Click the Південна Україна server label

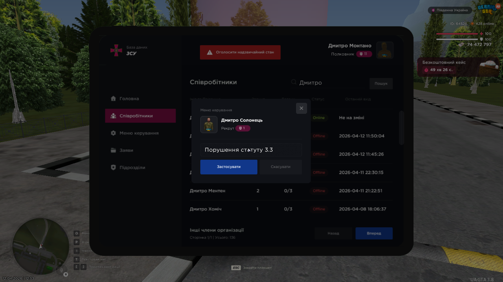pos(450,10)
